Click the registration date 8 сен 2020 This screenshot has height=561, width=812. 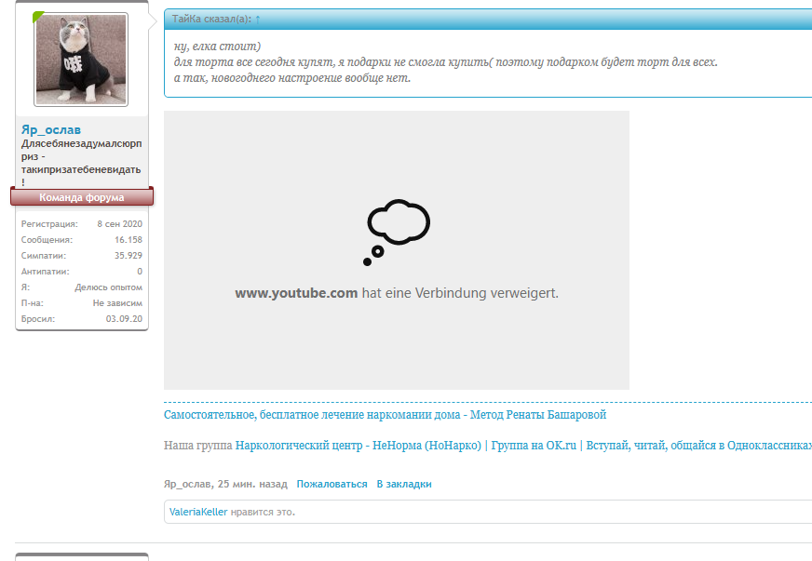[119, 224]
